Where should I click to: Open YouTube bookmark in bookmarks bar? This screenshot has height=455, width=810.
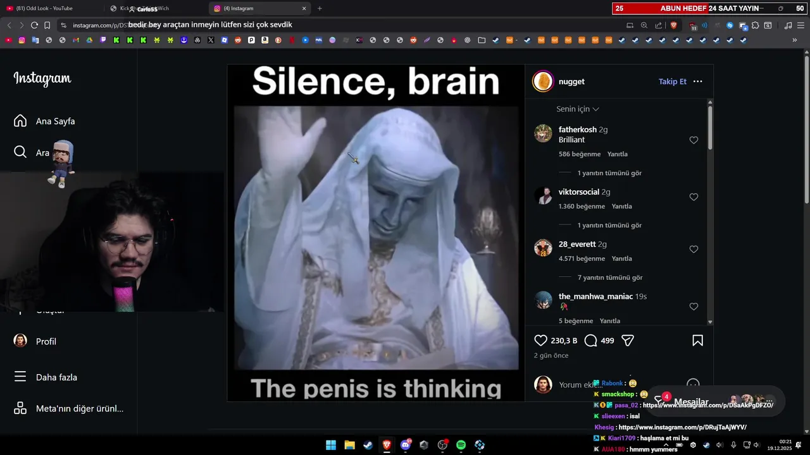[x=9, y=40]
